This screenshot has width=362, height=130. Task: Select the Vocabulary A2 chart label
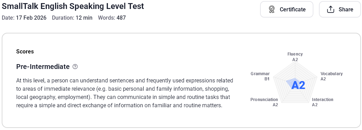coord(332,76)
